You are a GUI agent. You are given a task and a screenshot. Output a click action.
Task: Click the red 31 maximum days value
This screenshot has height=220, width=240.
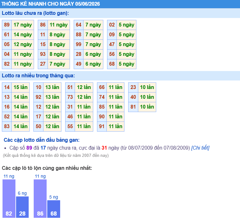pyautogui.click(x=104, y=148)
